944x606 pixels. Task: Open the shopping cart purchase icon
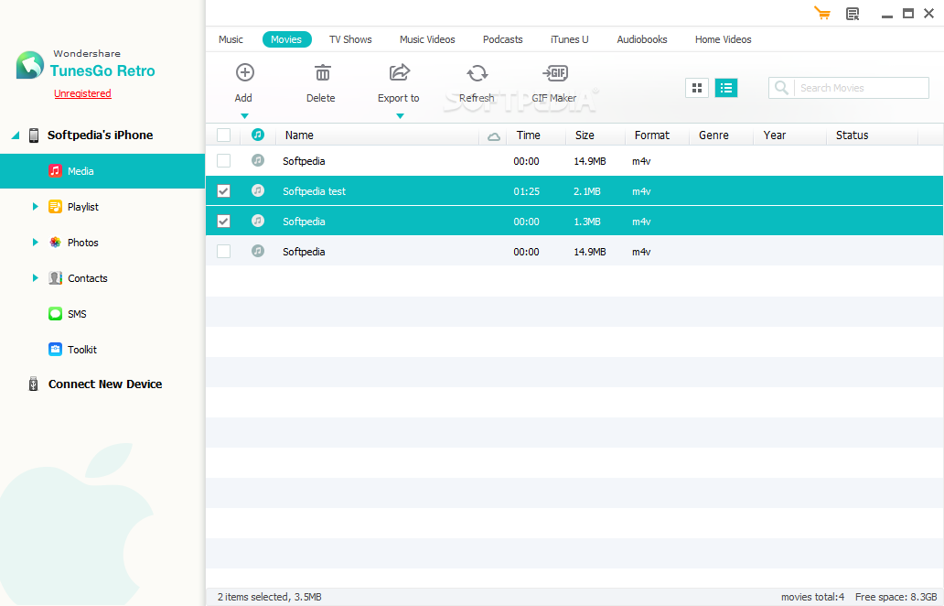point(821,13)
